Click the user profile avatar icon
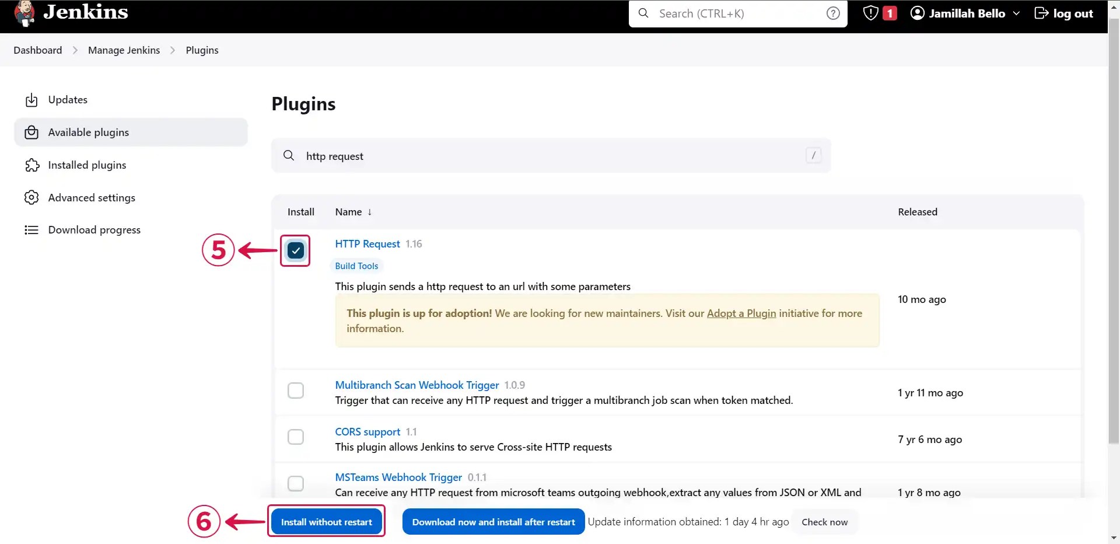The height and width of the screenshot is (544, 1120). (x=918, y=13)
